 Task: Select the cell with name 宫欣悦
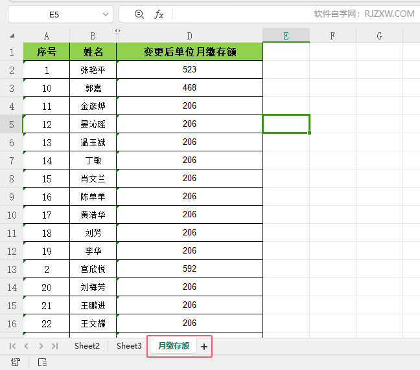pos(93,269)
